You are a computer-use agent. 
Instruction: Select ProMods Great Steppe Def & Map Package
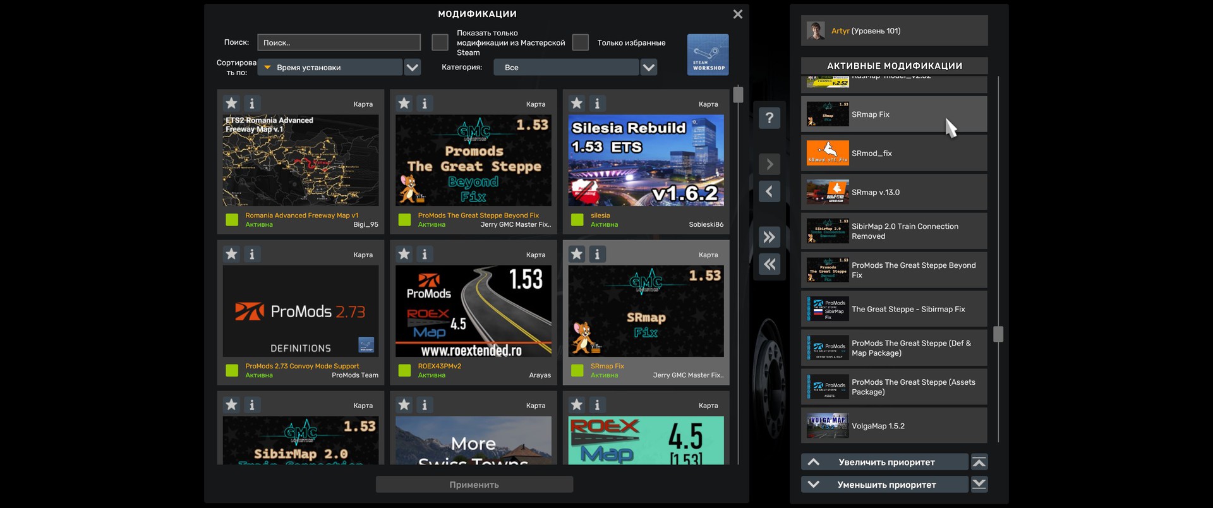coord(894,348)
